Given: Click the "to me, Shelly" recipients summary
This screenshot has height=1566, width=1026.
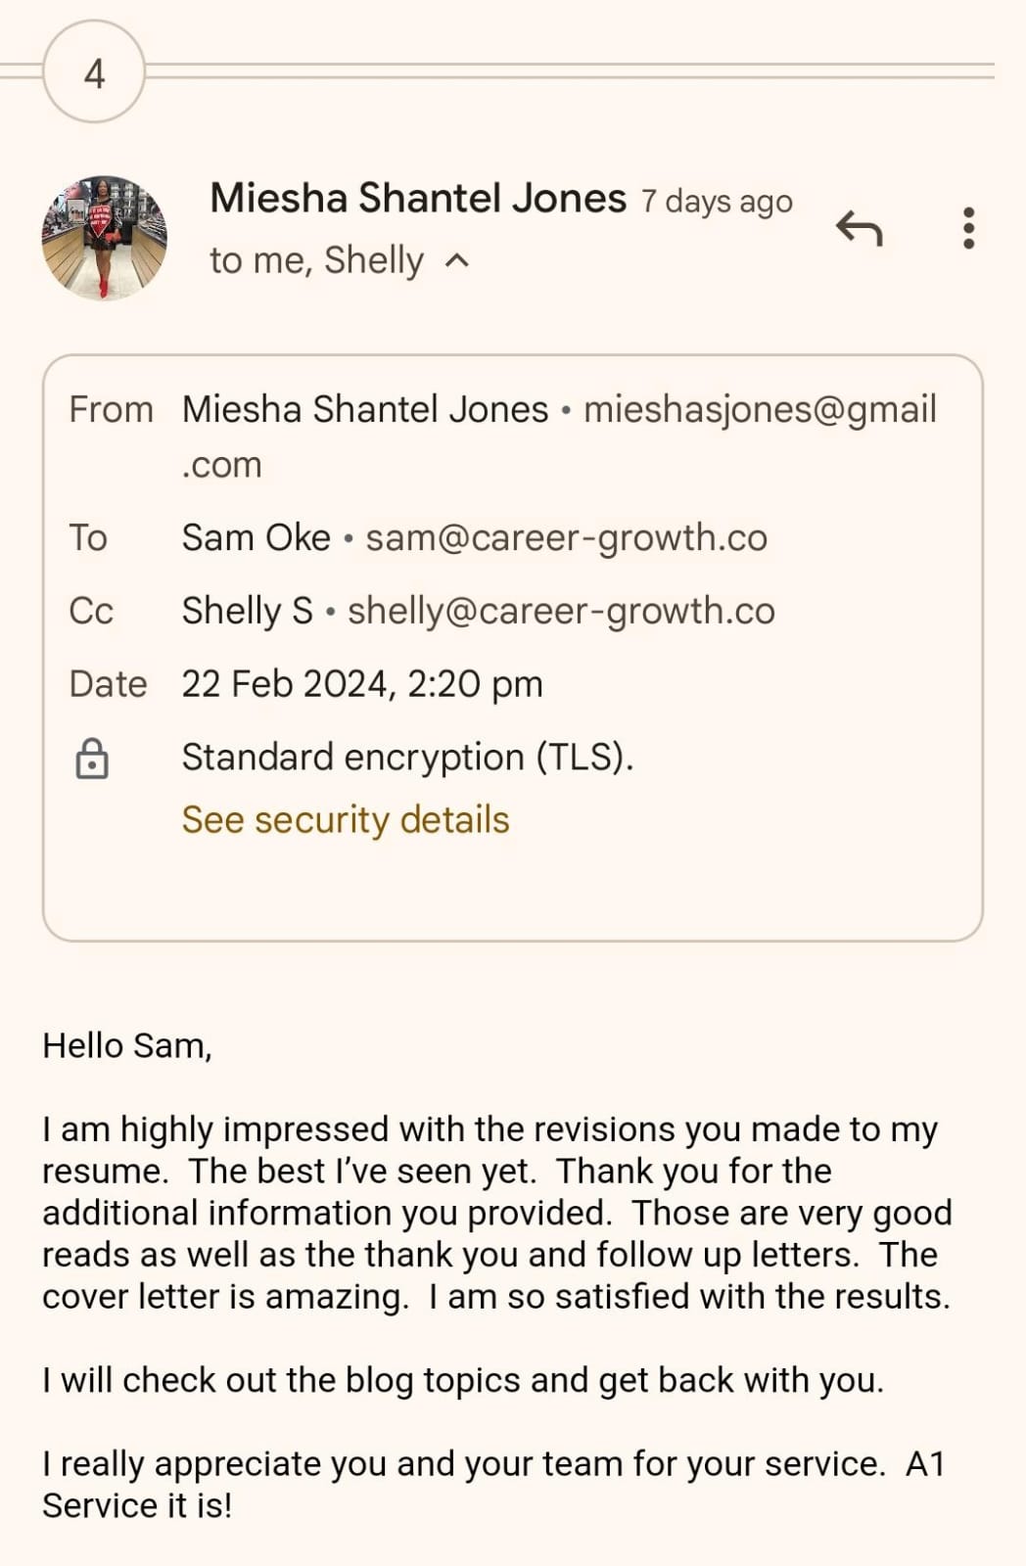Looking at the screenshot, I should tap(316, 260).
